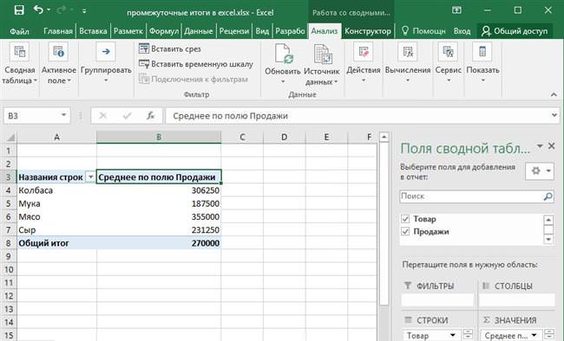The image size is (564, 341).
Task: Click the Группировать arrow icon
Action: coord(106,52)
